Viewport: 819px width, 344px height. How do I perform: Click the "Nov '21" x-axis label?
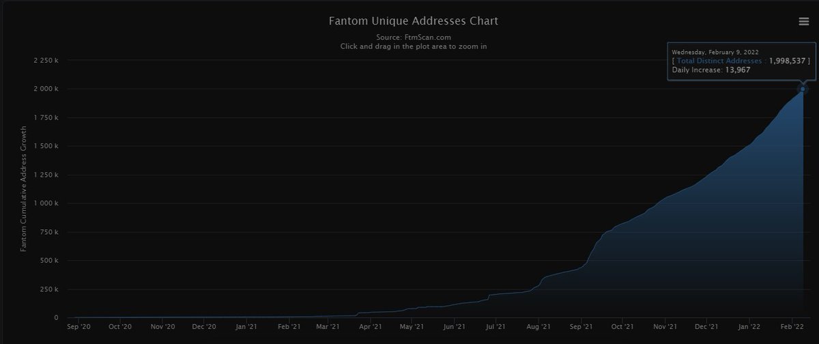tap(664, 328)
